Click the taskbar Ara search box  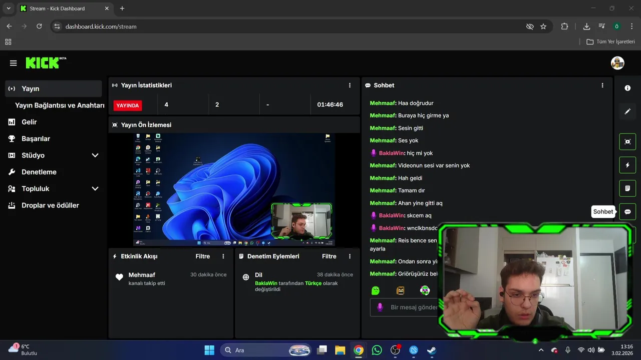coord(266,350)
